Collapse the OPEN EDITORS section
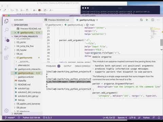This screenshot has height=122, width=163. 21,25
